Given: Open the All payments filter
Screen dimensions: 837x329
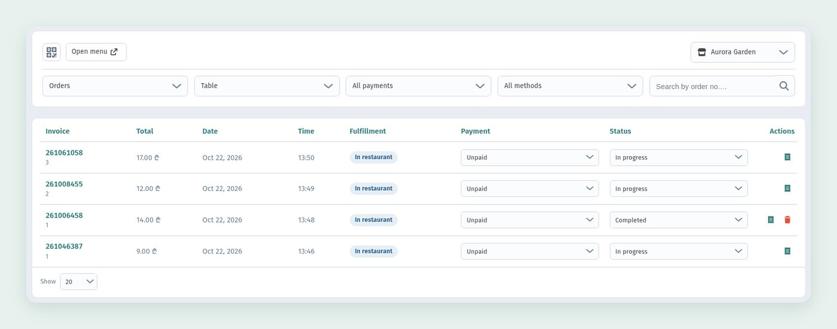Looking at the screenshot, I should point(418,86).
